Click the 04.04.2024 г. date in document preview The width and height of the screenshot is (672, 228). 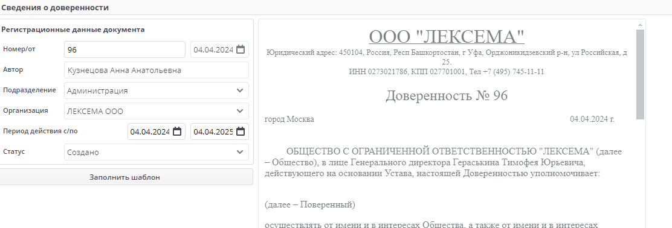(592, 119)
